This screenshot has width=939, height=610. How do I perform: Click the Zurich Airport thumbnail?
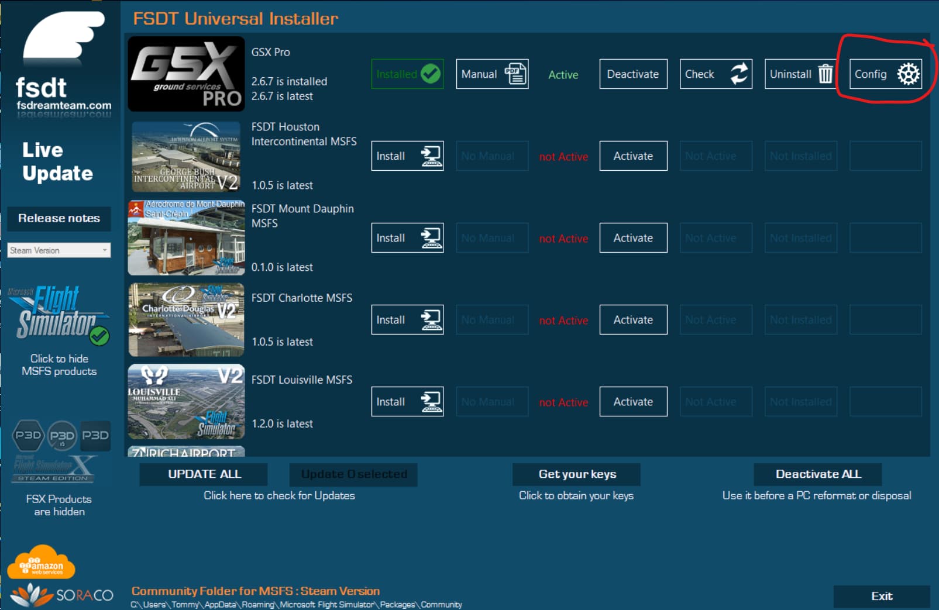click(186, 452)
